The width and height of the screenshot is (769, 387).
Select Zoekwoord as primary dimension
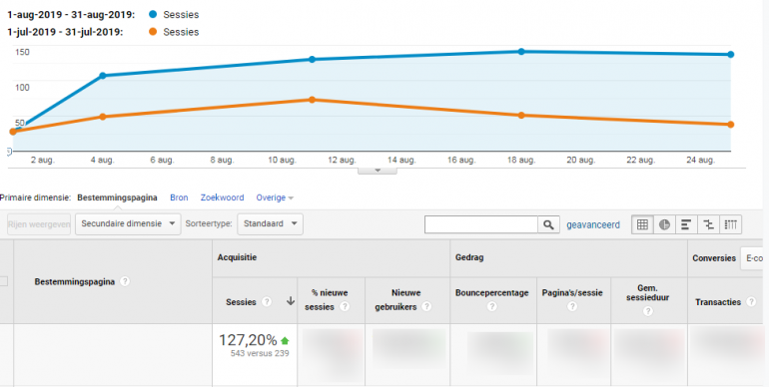point(222,197)
